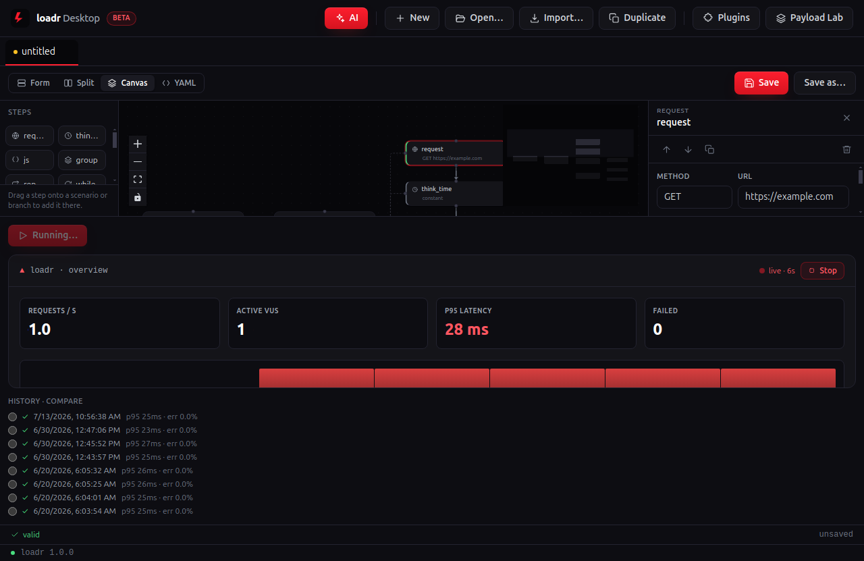Select compare radio for 7/13/2026 10:56:38 AM run

tap(13, 417)
